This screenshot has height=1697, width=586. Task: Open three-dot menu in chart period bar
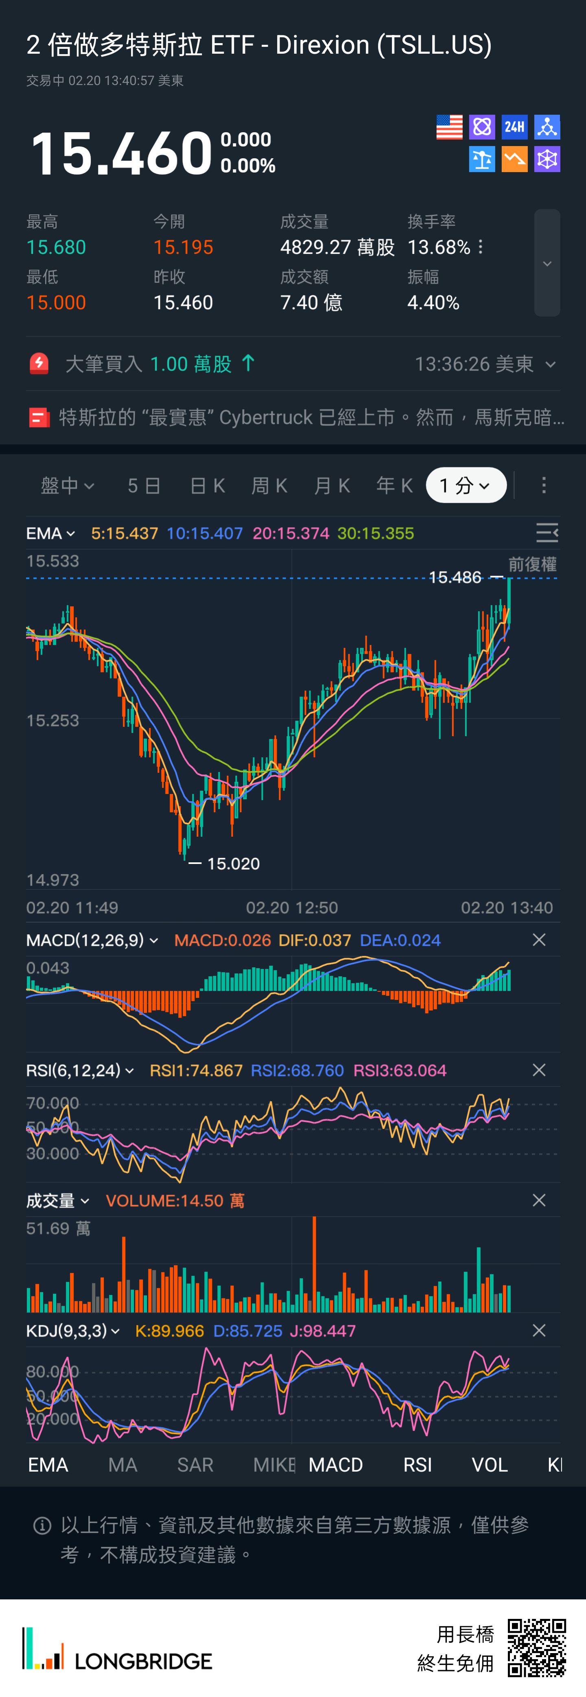[x=543, y=486]
